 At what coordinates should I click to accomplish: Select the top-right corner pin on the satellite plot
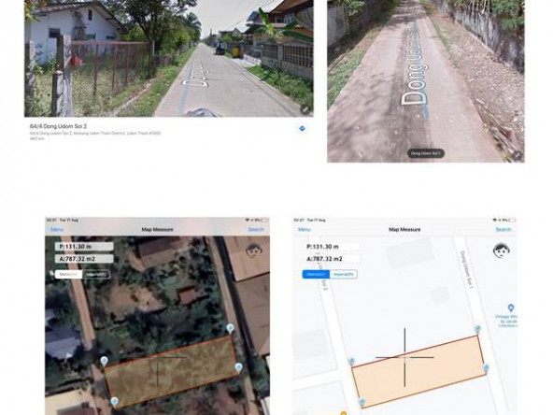(x=231, y=329)
